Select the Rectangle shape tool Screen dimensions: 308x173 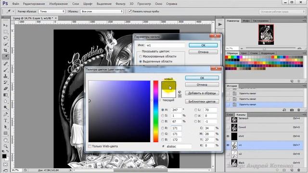pyautogui.click(x=5, y=133)
